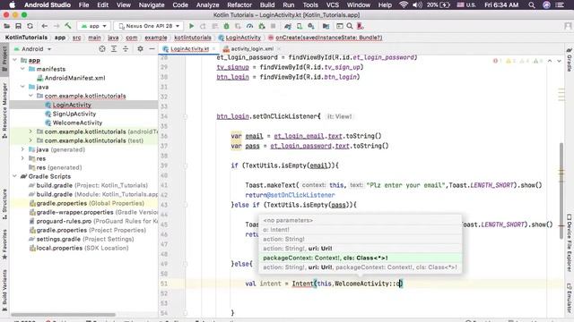Click the Save All toolbar icon
Image resolution: width=574 pixels, height=322 pixels.
click(x=18, y=26)
